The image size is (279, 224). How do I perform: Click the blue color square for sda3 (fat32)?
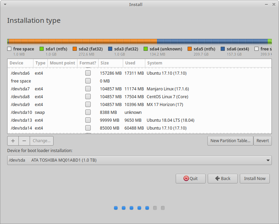110,49
